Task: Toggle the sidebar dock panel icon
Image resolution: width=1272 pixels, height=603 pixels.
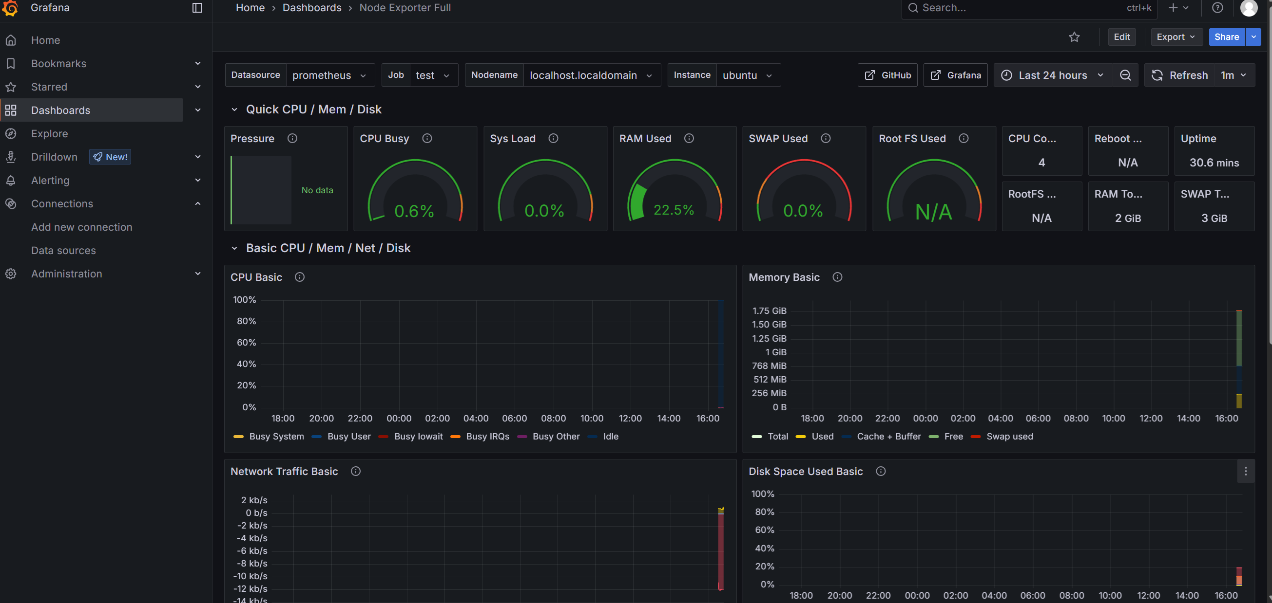Action: [197, 8]
